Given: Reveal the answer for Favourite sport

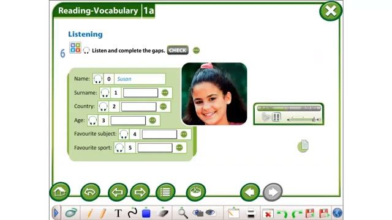Looking at the screenshot, I should [179, 148].
